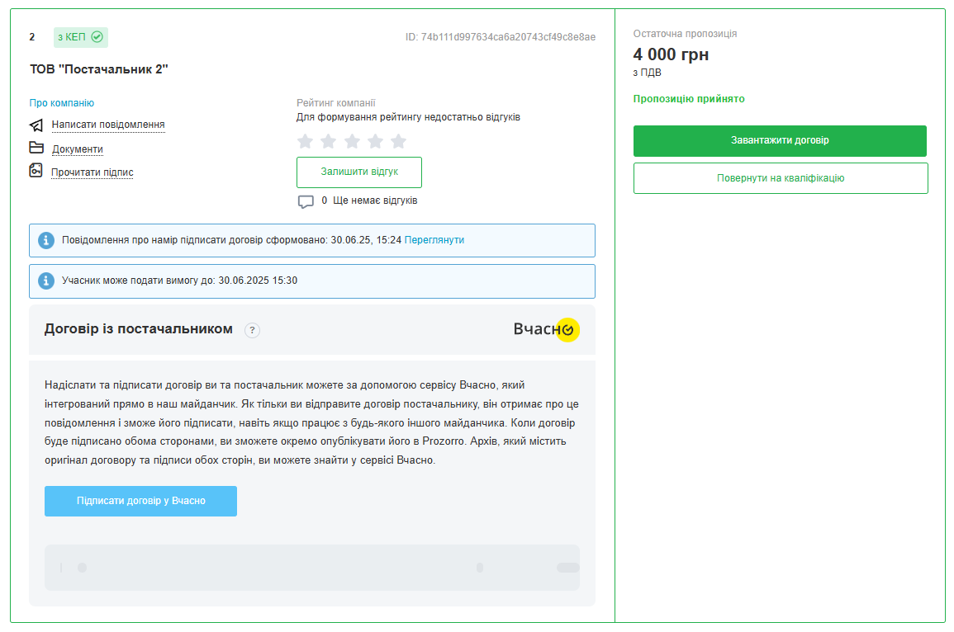Click the info icon in claim deadline notice
Image resolution: width=954 pixels, height=632 pixels.
[x=46, y=281]
